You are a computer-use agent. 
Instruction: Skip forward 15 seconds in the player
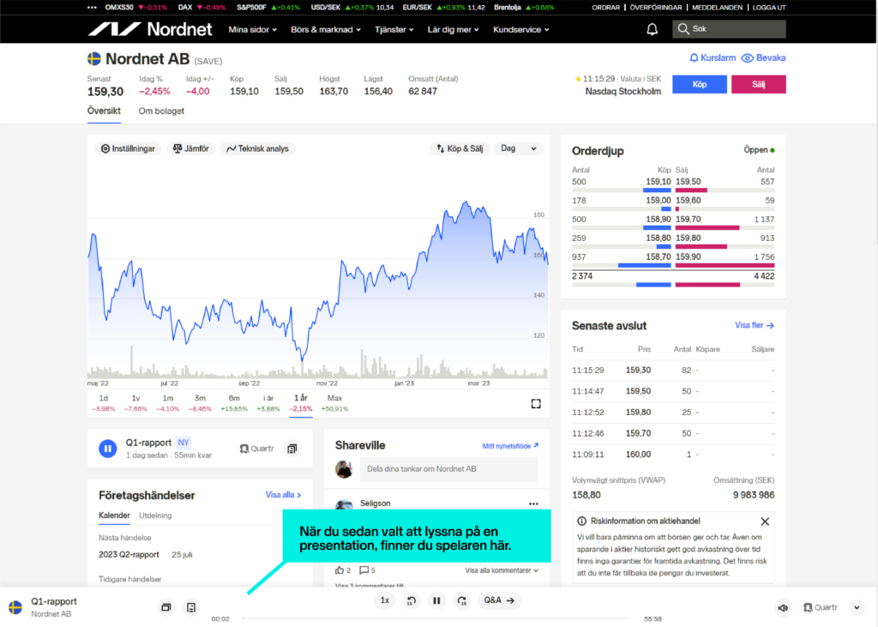click(462, 600)
